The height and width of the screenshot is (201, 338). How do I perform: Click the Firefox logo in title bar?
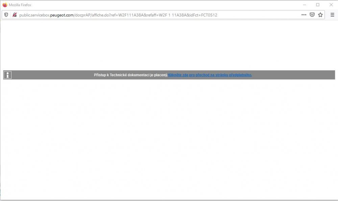5,5
